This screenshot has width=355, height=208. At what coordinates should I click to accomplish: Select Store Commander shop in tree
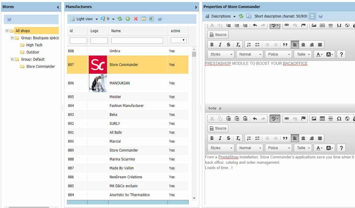click(40, 66)
